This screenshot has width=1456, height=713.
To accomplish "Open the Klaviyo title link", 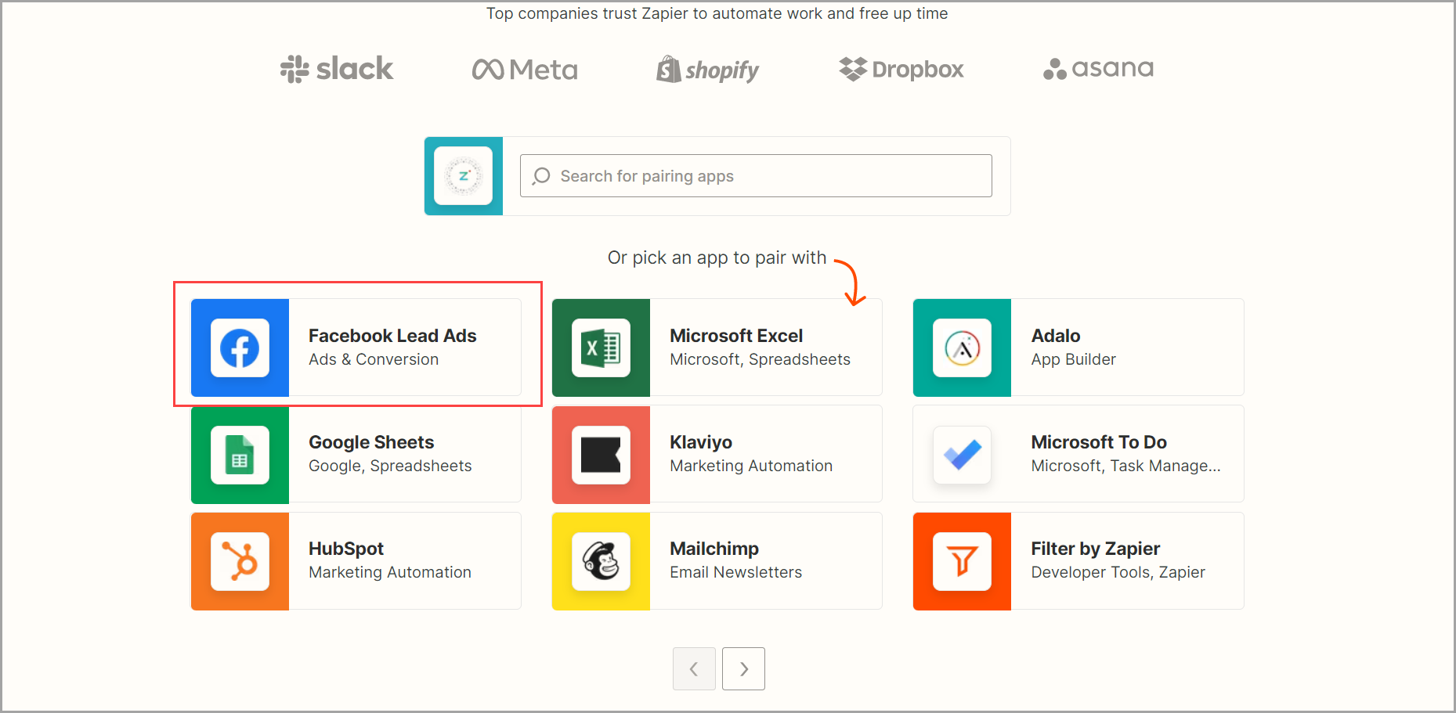I will click(701, 442).
